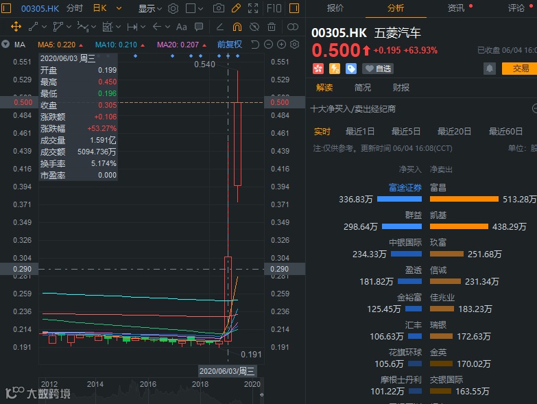Open the 分析 analysis tab
This screenshot has height=404, width=537.
[x=396, y=8]
